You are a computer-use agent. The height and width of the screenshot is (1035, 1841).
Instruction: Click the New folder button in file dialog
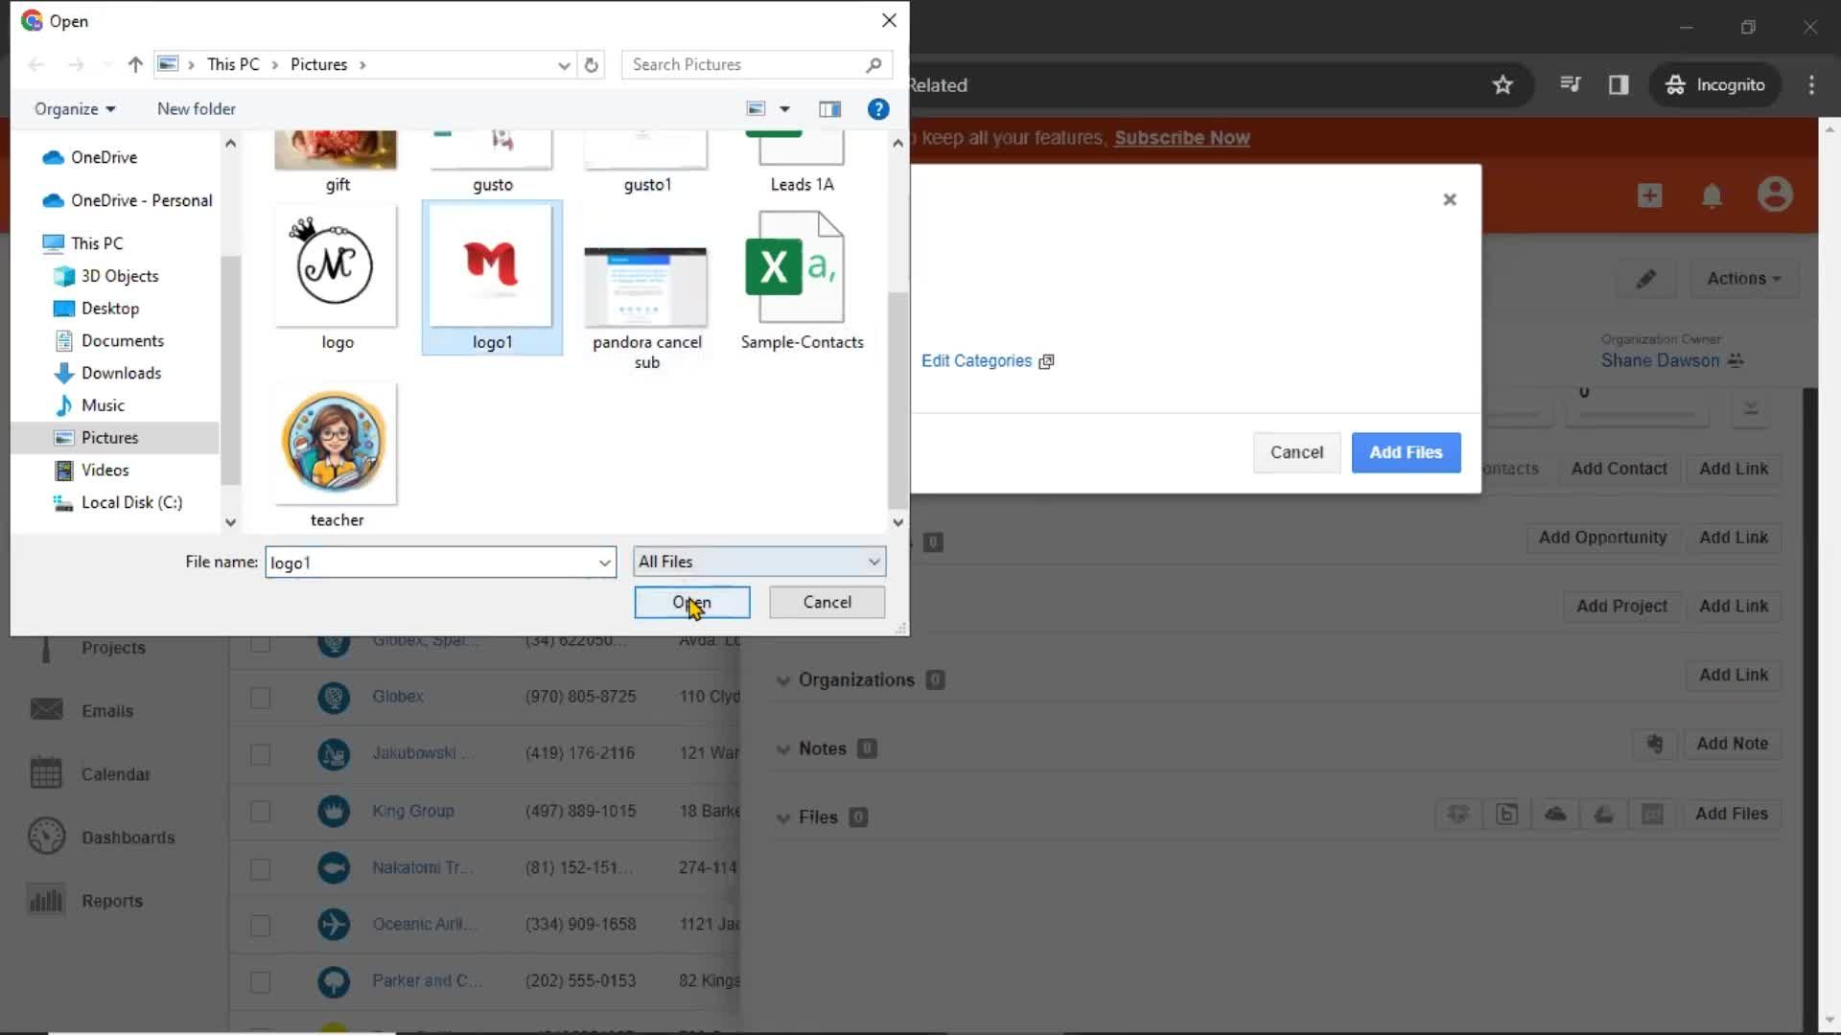pyautogui.click(x=196, y=108)
